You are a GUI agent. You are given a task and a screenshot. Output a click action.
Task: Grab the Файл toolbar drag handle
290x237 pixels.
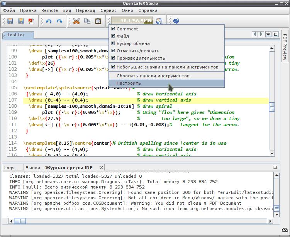[3, 21]
